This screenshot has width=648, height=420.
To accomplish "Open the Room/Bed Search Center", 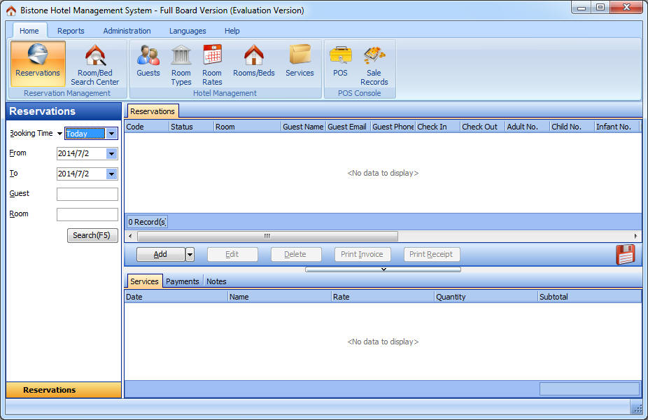I will pyautogui.click(x=94, y=63).
